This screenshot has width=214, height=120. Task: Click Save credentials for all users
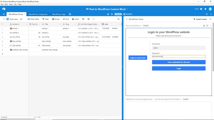coord(179,62)
